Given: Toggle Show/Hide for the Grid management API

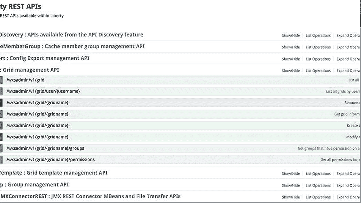Looking at the screenshot, I should [291, 71].
